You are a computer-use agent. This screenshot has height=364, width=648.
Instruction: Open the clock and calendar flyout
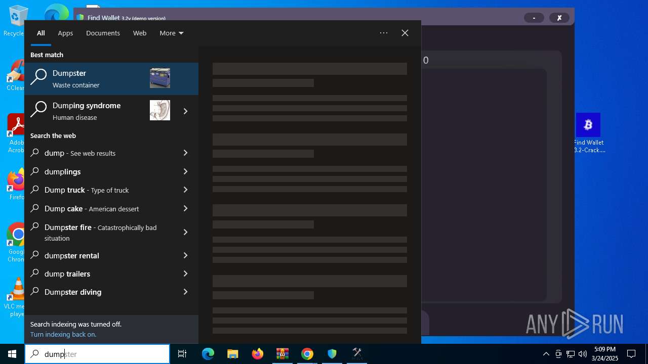click(x=606, y=354)
